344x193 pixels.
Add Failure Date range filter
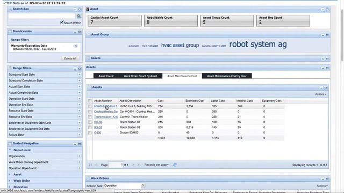pos(79,135)
